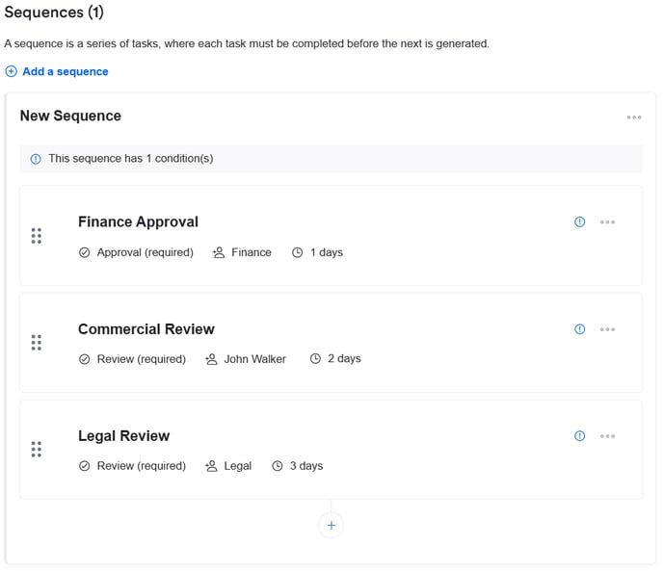The width and height of the screenshot is (663, 571).
Task: Open the Commercial Review more options menu
Action: 607,328
